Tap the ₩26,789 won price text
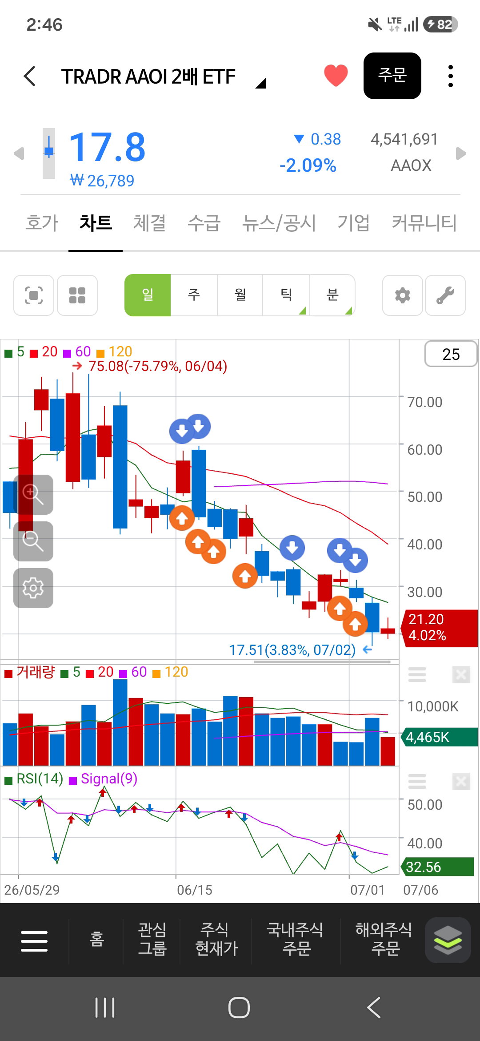 pyautogui.click(x=102, y=181)
